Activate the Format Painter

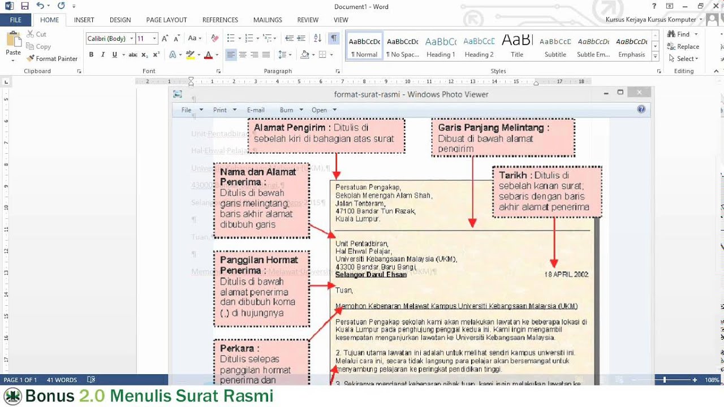(51, 59)
